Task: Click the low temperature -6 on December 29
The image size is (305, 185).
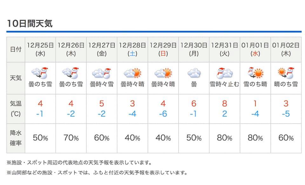Action: tap(163, 114)
